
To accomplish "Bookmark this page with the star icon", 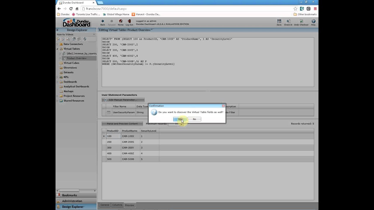I will click(295, 9).
